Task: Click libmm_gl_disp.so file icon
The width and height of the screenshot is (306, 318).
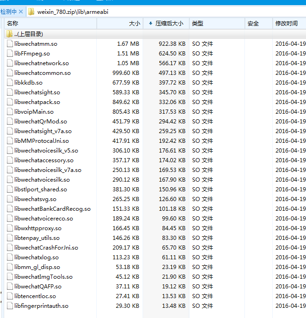Action: [x=10, y=267]
